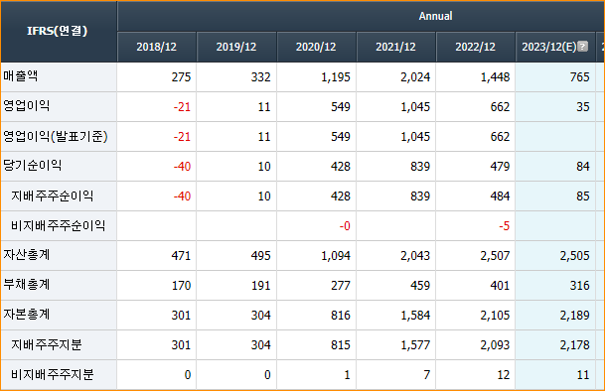This screenshot has height=391, width=605.
Task: Click 지배주주지분 value 1,577
Action: 415,345
